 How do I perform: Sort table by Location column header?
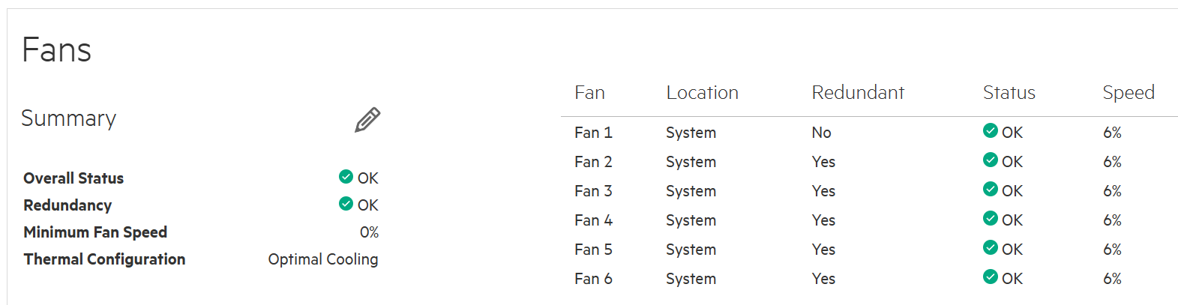click(x=702, y=93)
